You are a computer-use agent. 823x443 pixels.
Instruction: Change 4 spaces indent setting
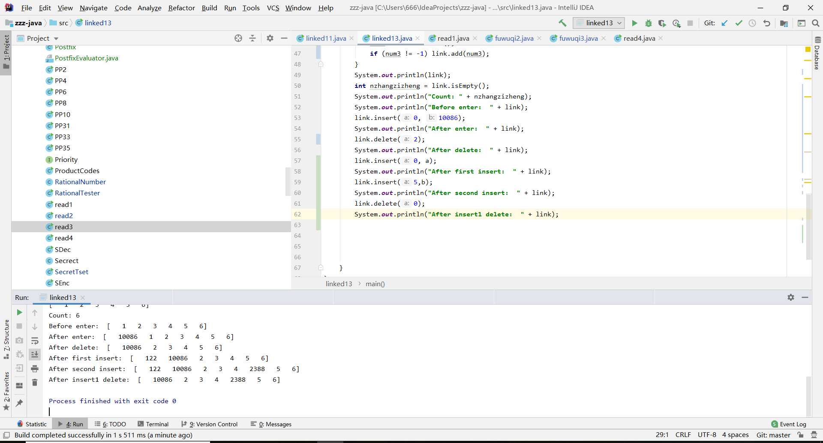pyautogui.click(x=735, y=435)
